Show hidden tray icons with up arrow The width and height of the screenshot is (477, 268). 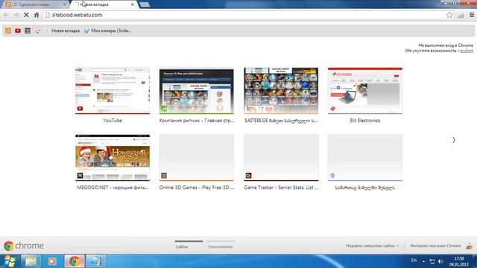423,261
